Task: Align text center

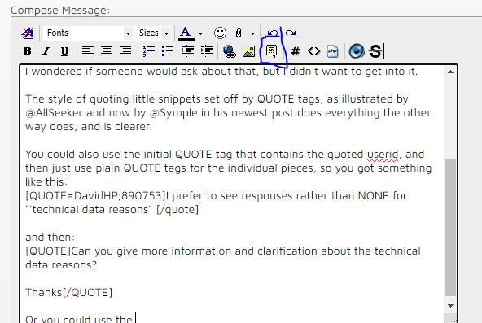Action: (107, 51)
